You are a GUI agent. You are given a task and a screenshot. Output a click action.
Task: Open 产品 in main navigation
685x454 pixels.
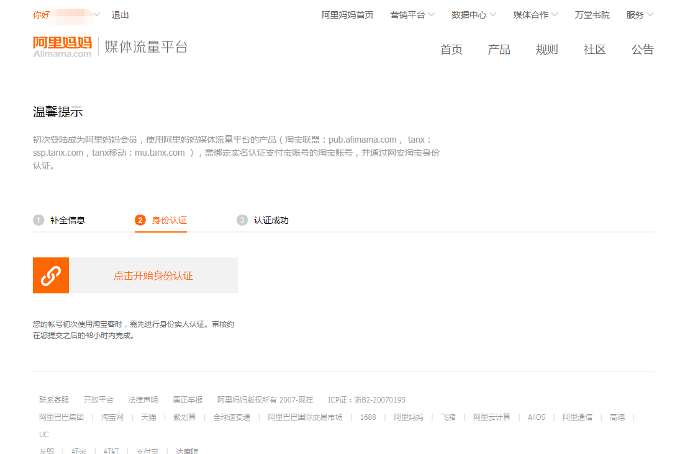point(499,50)
